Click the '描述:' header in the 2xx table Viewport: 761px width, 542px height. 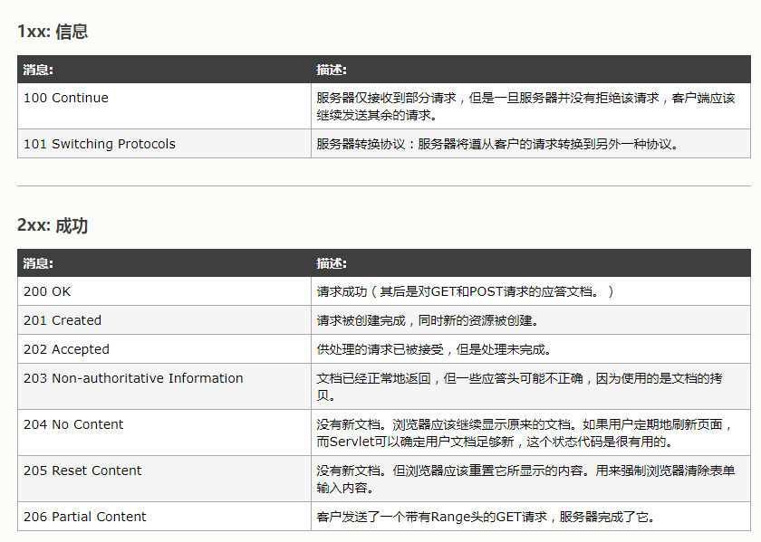click(531, 263)
